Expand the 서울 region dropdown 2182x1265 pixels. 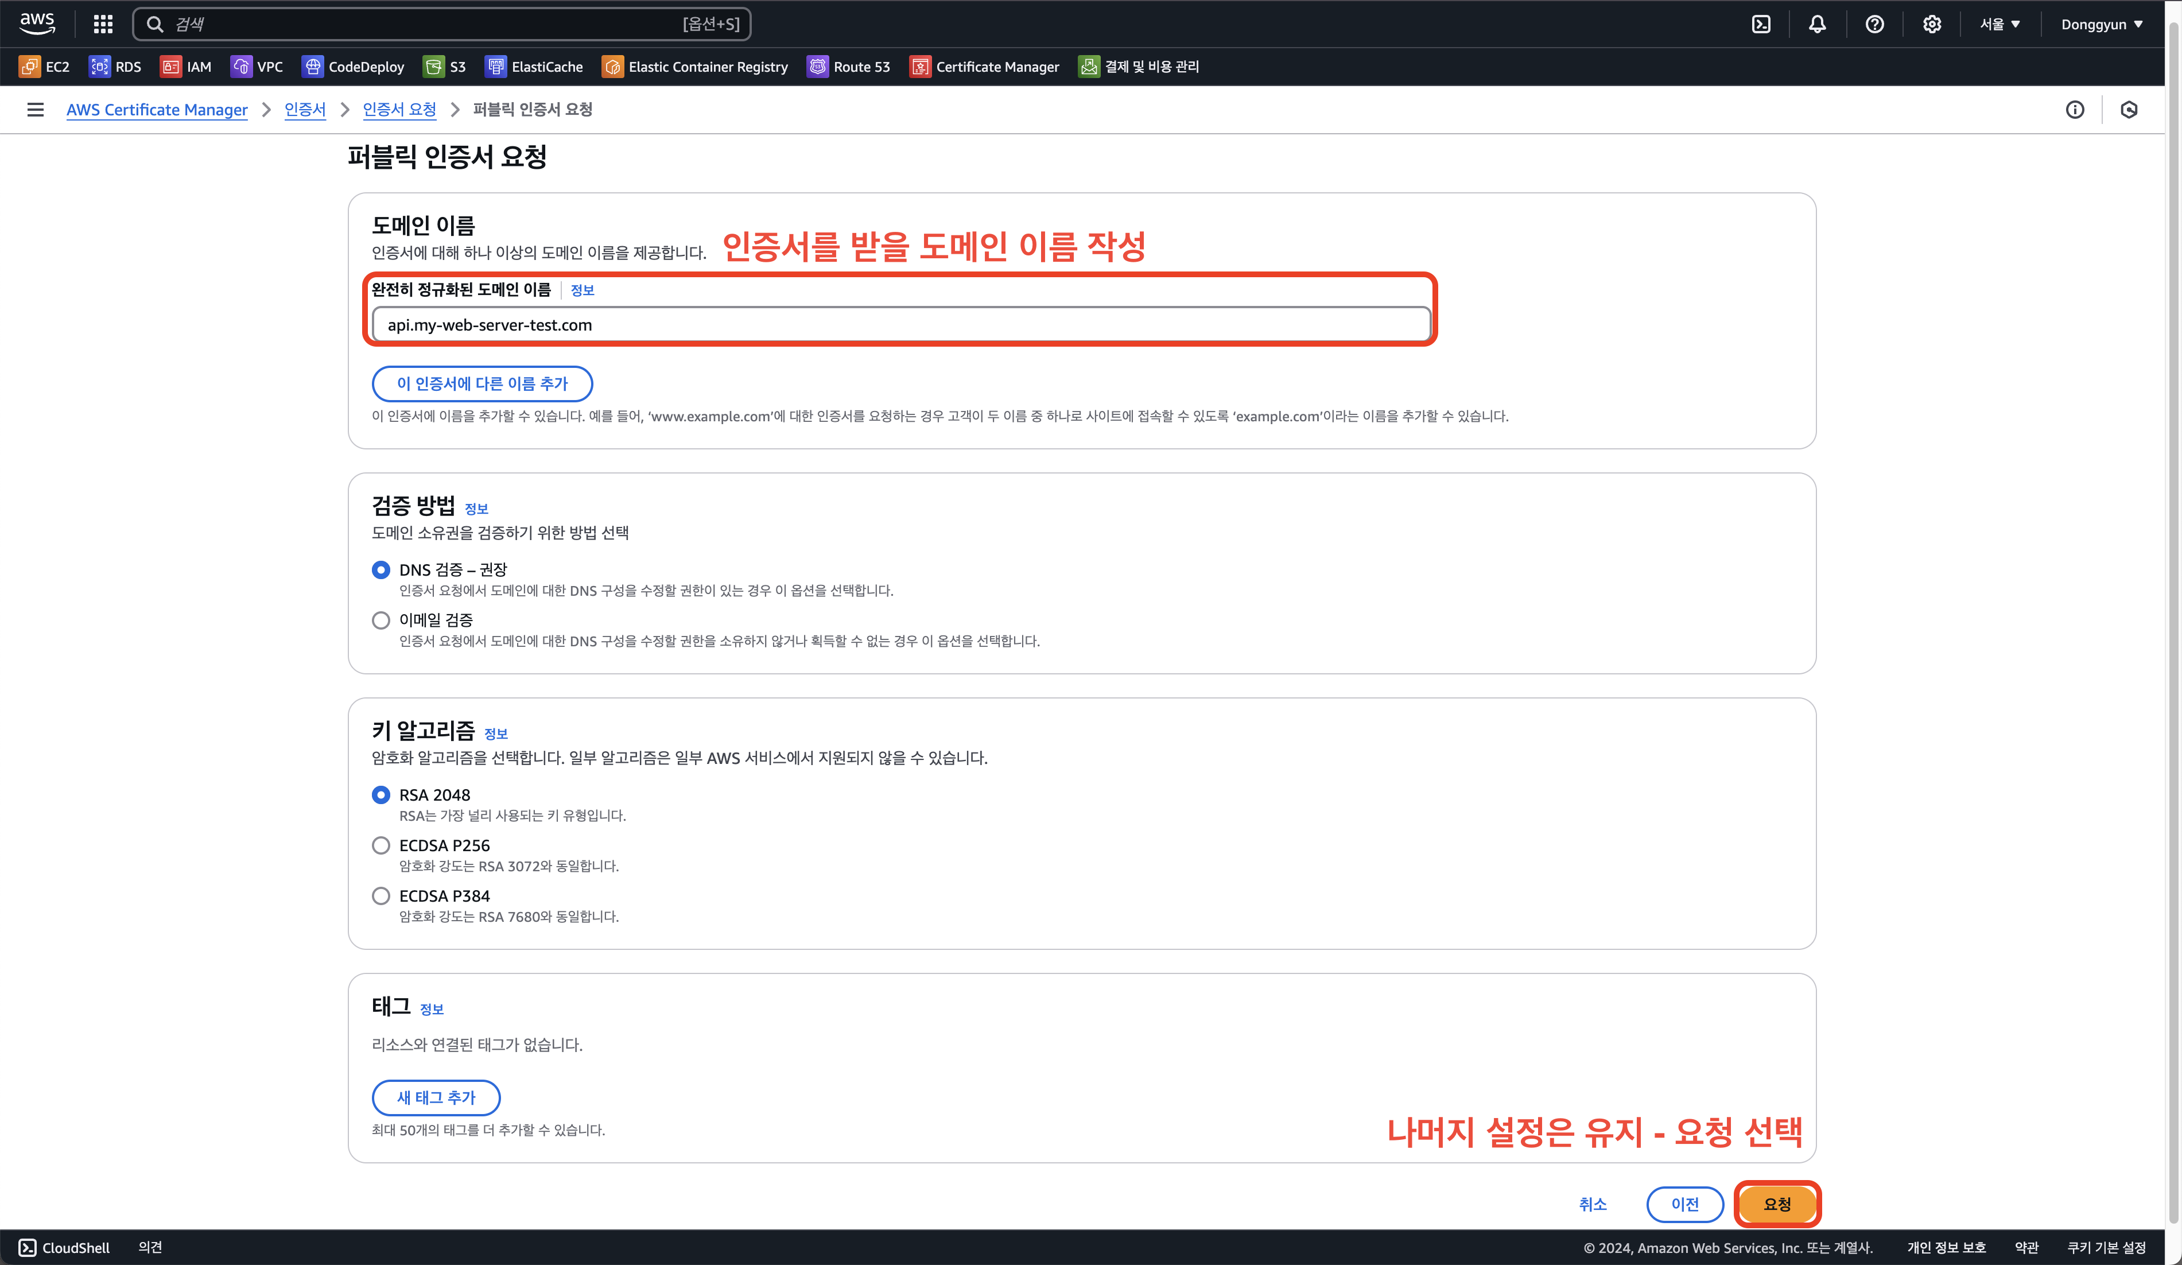pos(1999,24)
